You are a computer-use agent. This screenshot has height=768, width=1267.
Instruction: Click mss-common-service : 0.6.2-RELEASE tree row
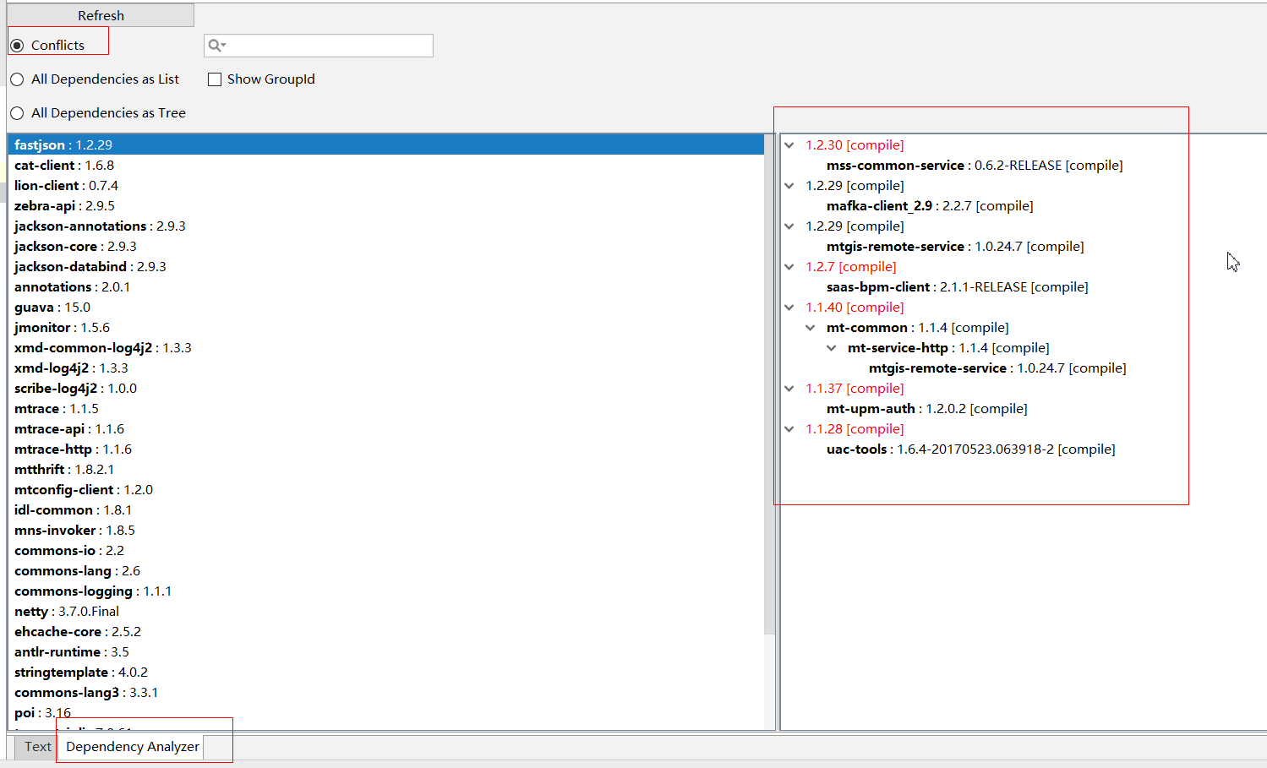[975, 166]
